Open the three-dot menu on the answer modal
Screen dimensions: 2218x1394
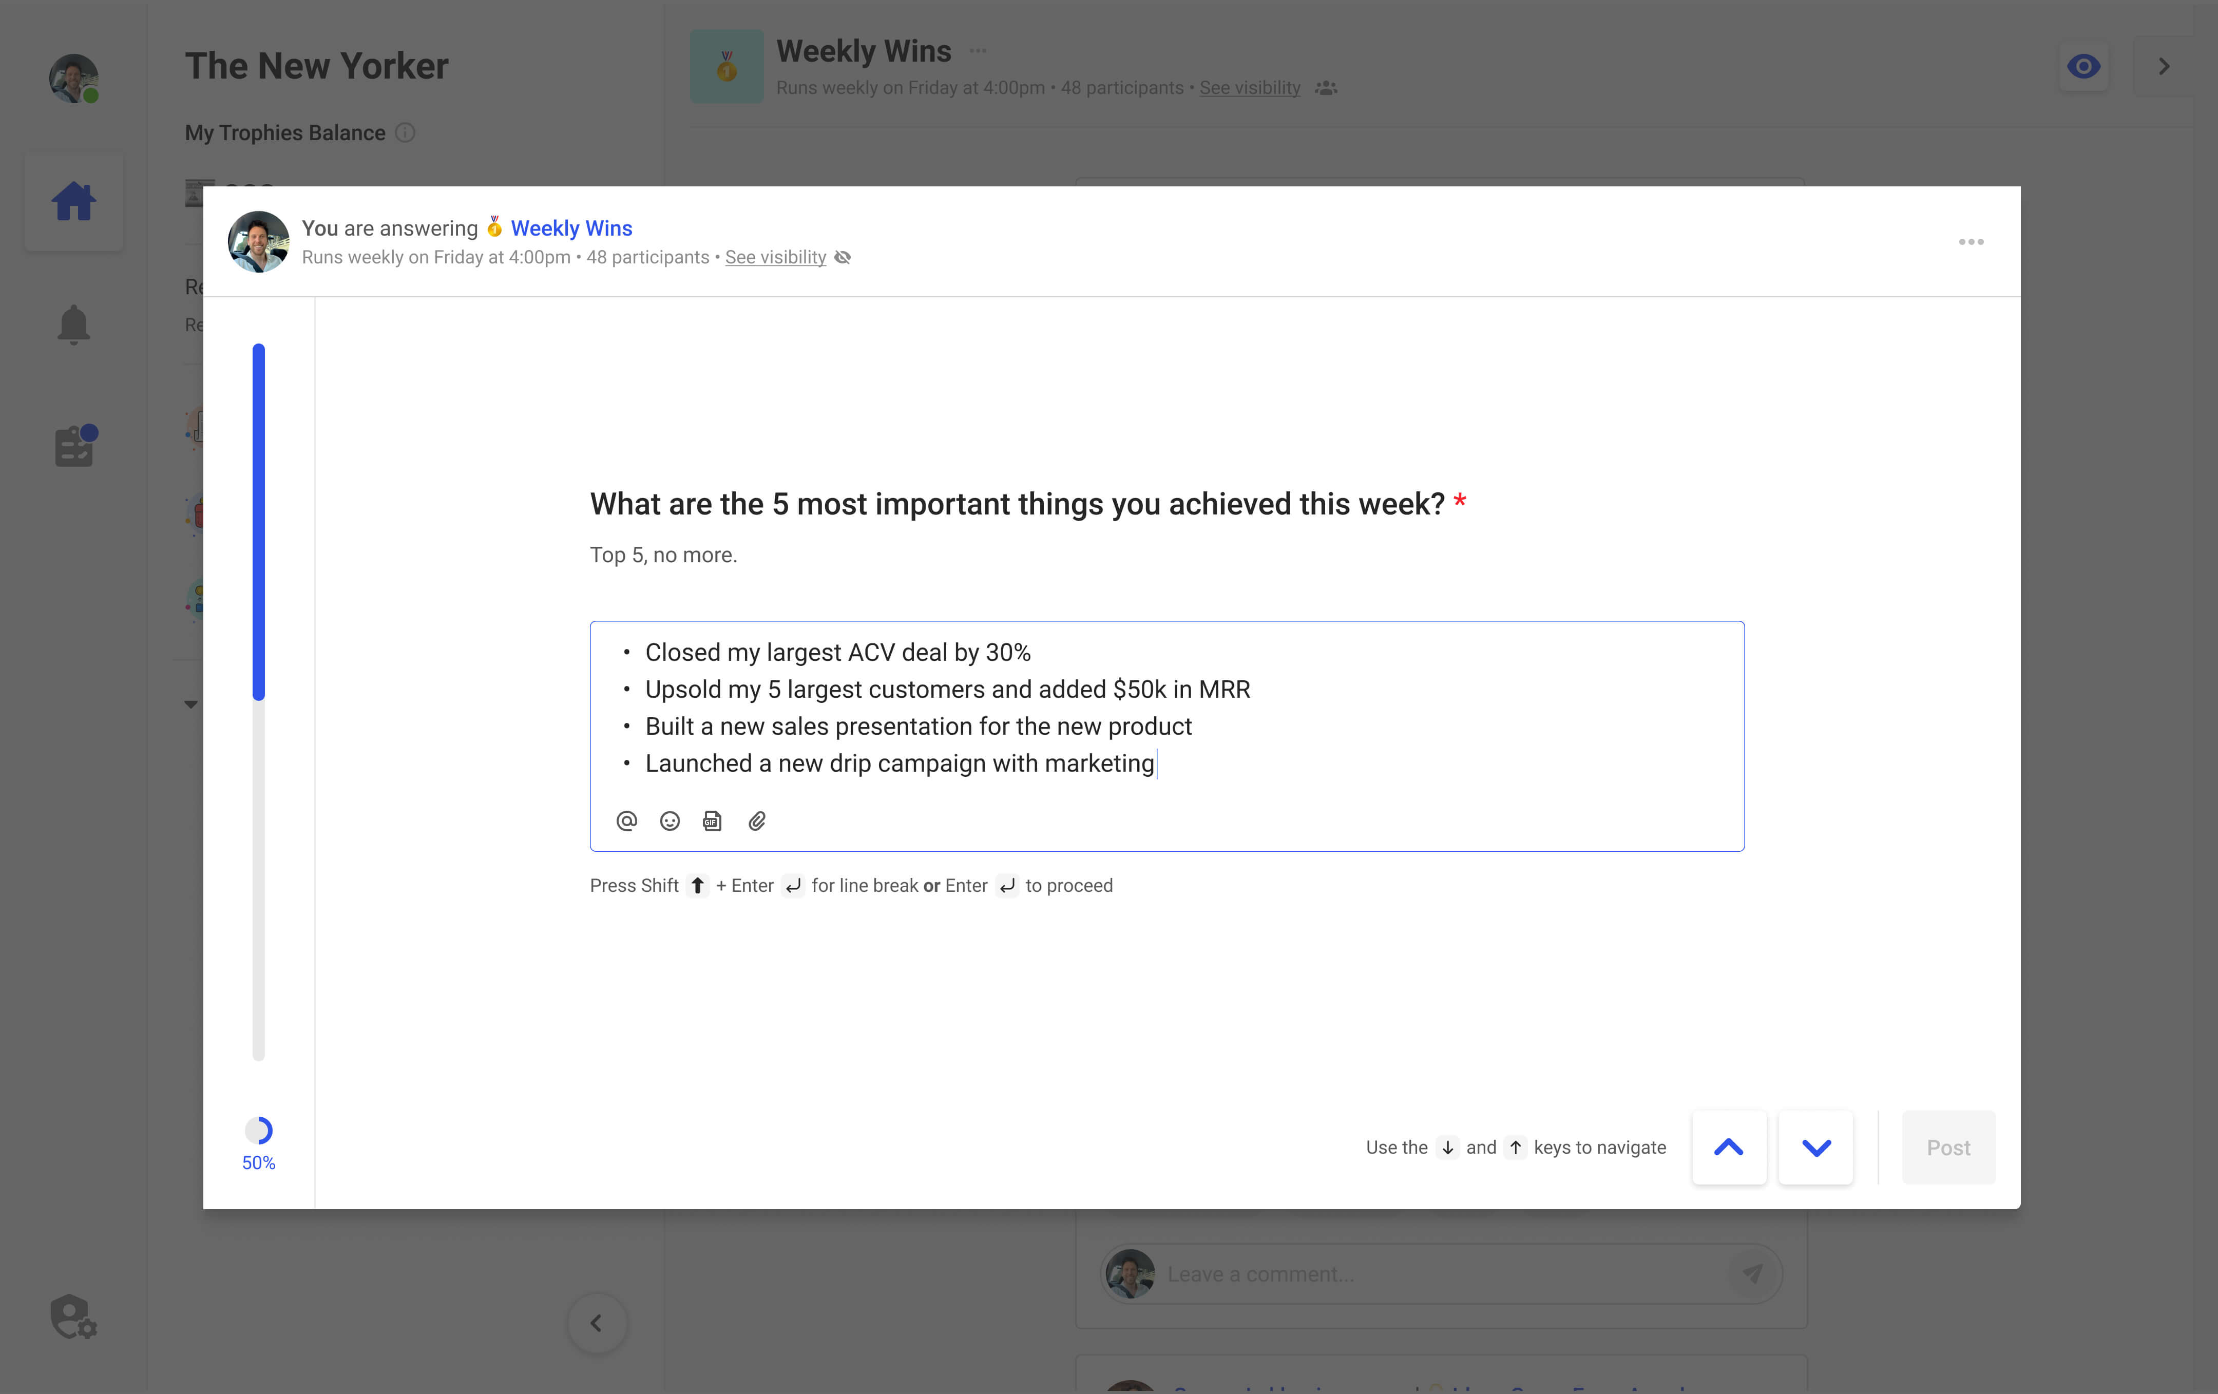point(1971,241)
